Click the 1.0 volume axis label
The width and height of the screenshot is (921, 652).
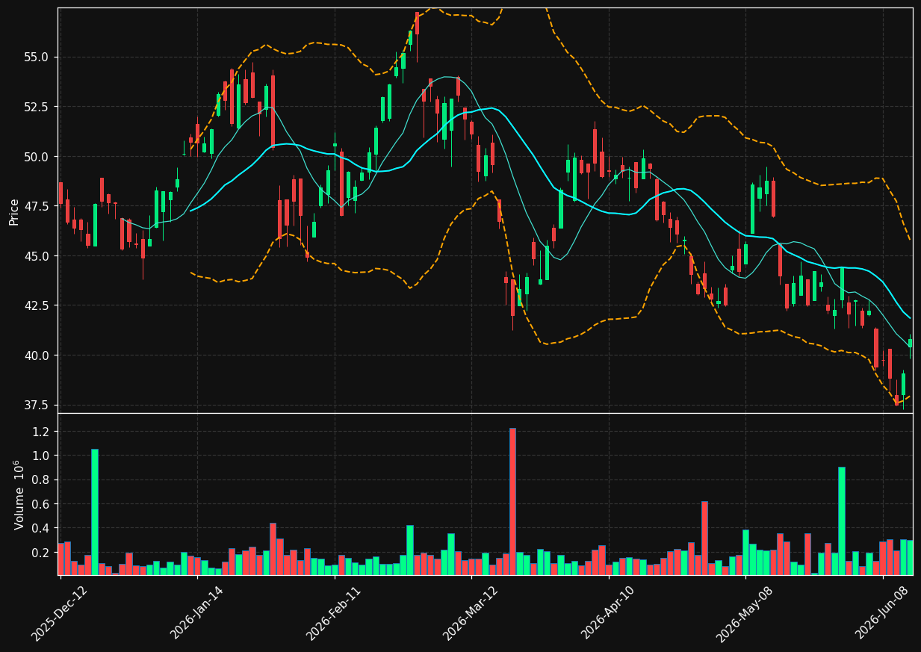41,456
